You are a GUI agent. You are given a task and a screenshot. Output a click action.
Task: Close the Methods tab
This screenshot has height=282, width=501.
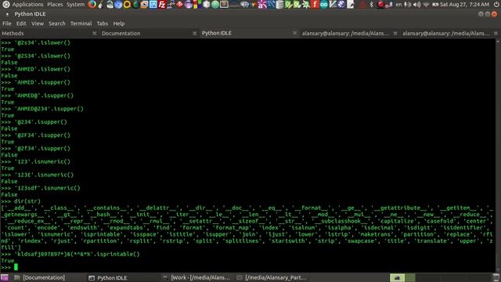pos(94,33)
